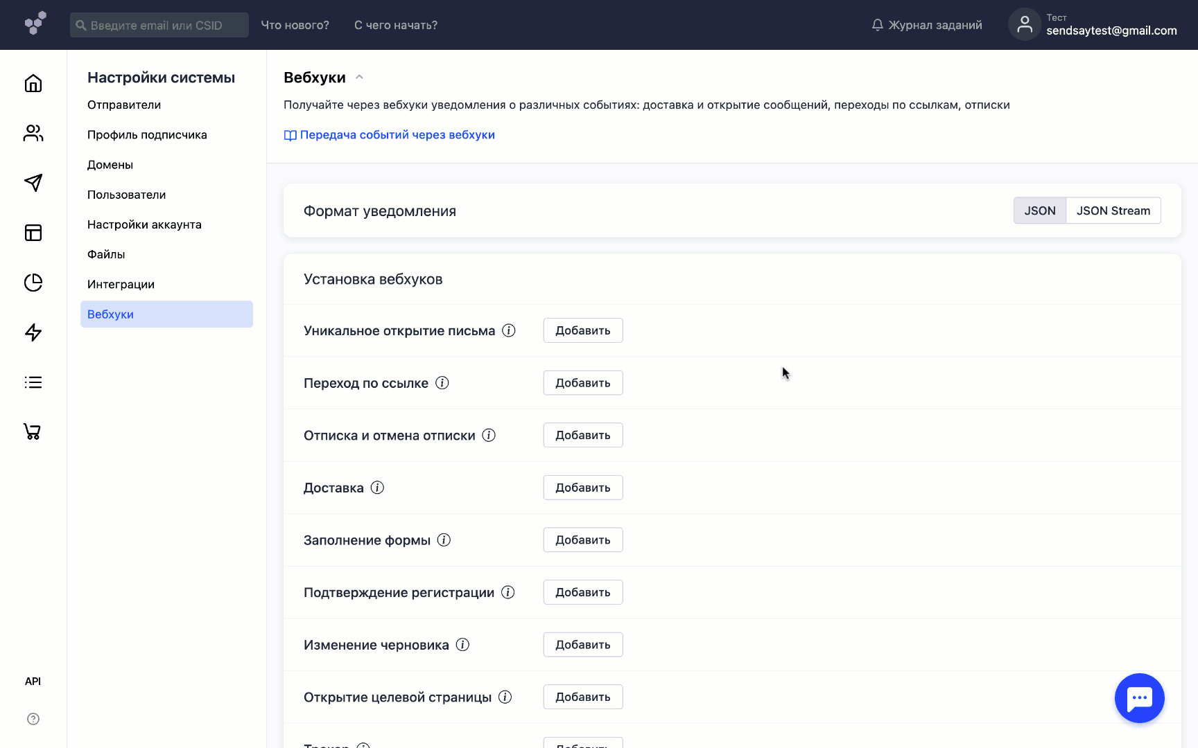Image resolution: width=1198 pixels, height=748 pixels.
Task: Collapse the Вебхуки section header chevron
Action: coord(359,77)
